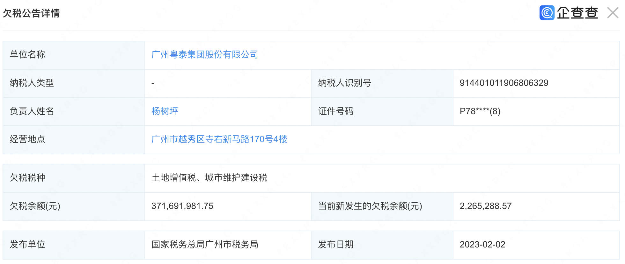
Task: Open the 杨树坪 person profile link
Action: pyautogui.click(x=165, y=111)
